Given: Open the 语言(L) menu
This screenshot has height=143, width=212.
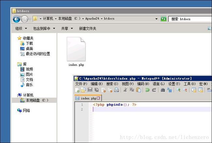Looking at the screenshot, I should click(159, 84).
